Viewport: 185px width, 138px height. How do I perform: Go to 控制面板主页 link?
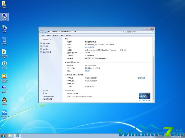(x=47, y=39)
